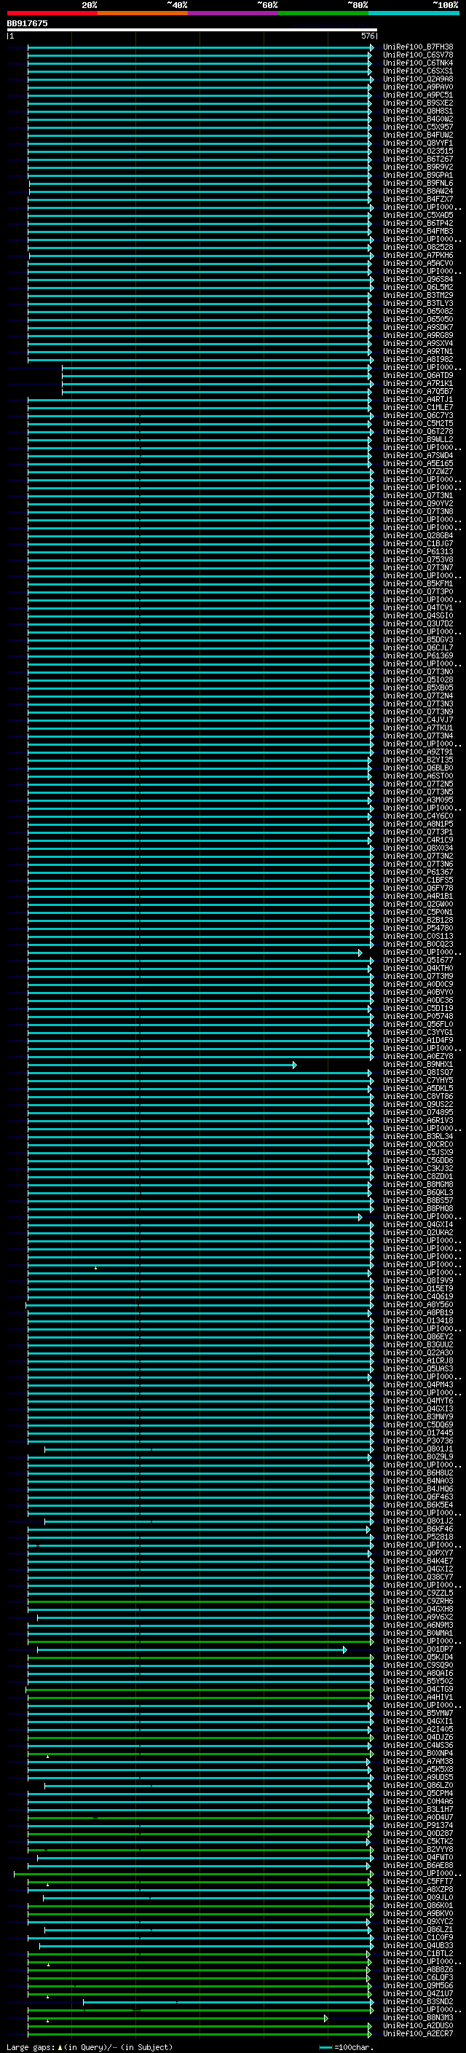Click the UniRef100_Q8VYF1 entry
Viewport: 466px width, 2053px height.
point(418,143)
